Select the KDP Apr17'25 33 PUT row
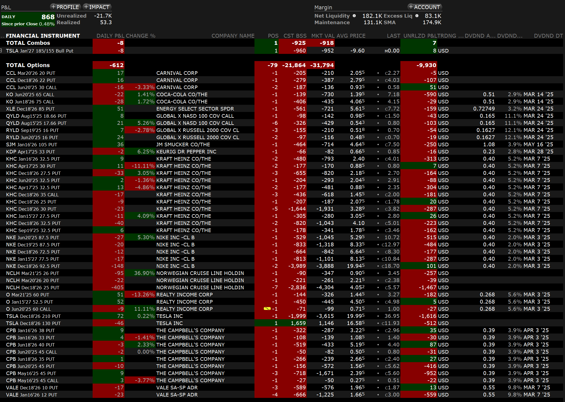The height and width of the screenshot is (402, 565). [281, 152]
